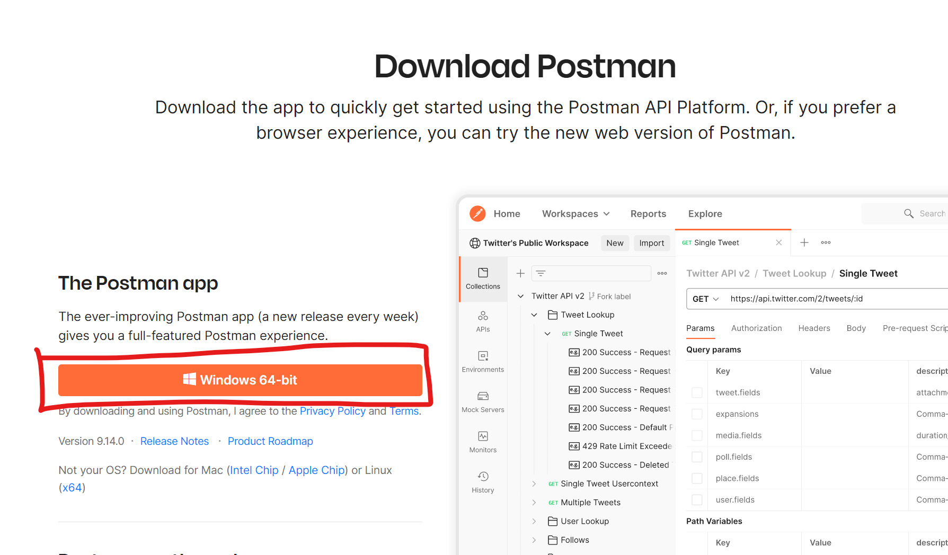Open the Release Notes link

(174, 441)
